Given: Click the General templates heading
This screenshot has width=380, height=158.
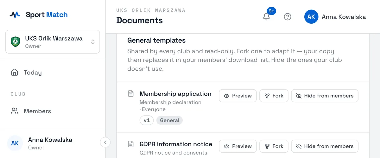Looking at the screenshot, I should tap(156, 40).
